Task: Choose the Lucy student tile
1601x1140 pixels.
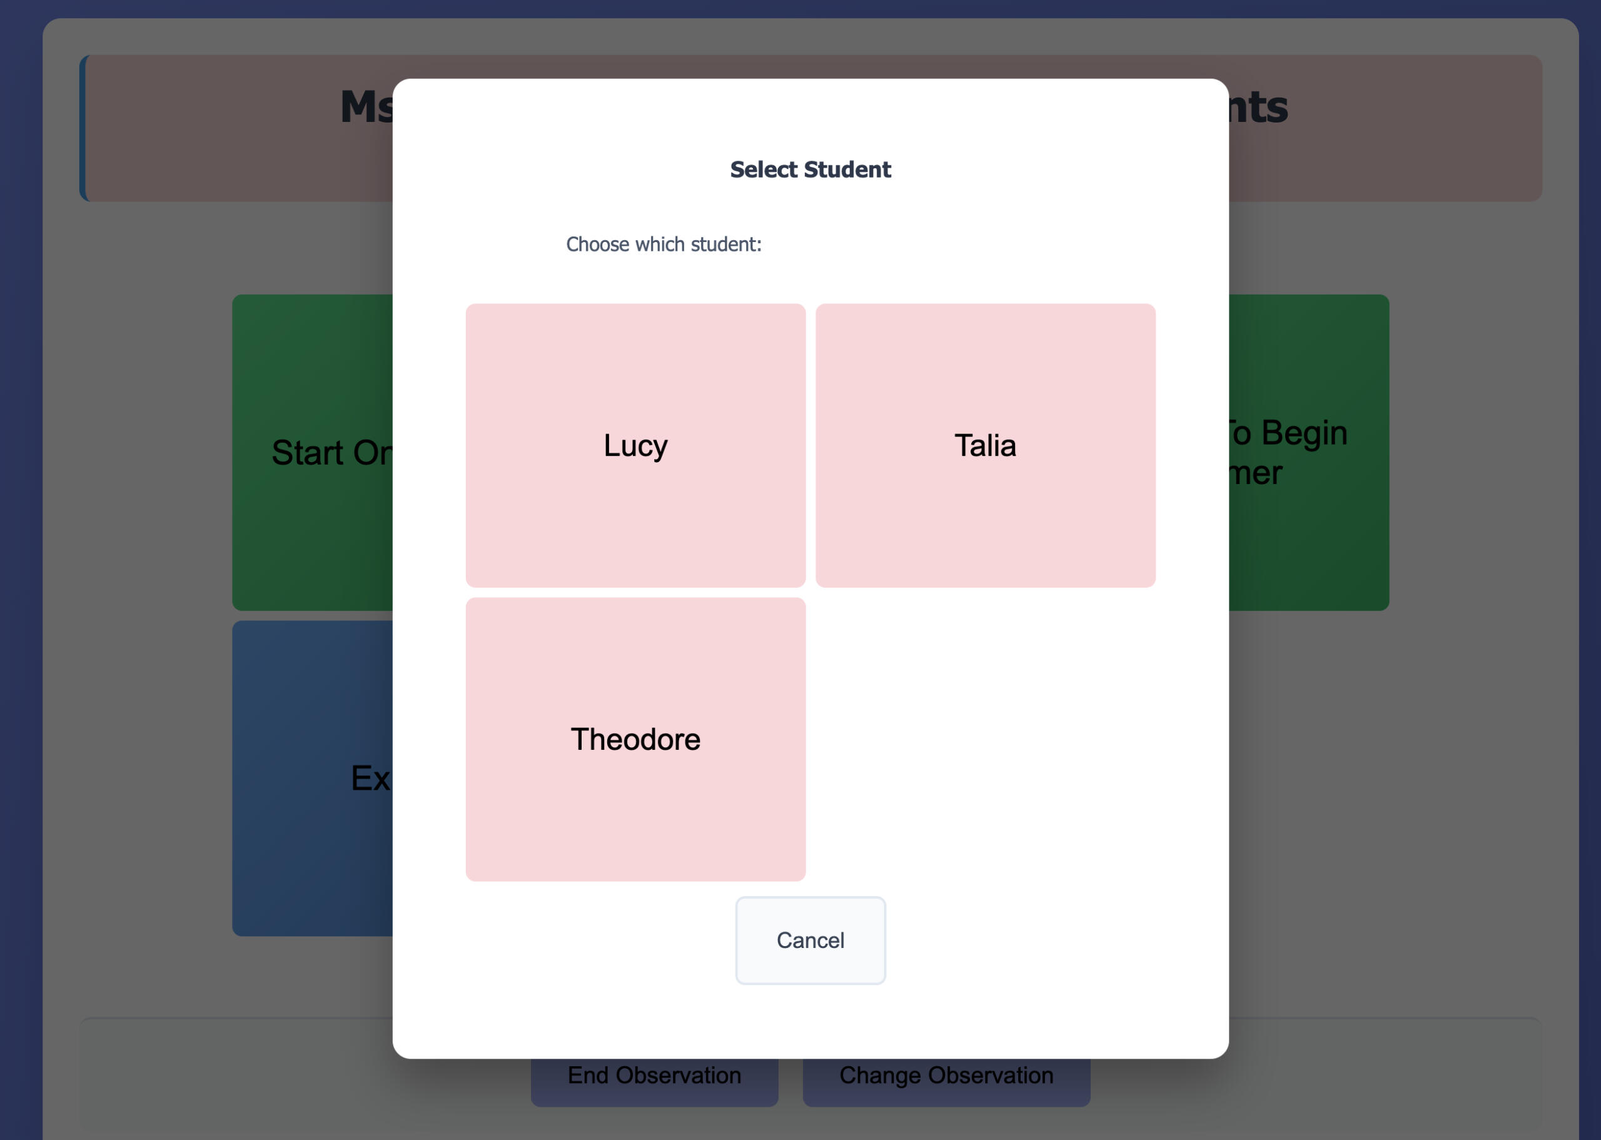Action: (x=635, y=445)
